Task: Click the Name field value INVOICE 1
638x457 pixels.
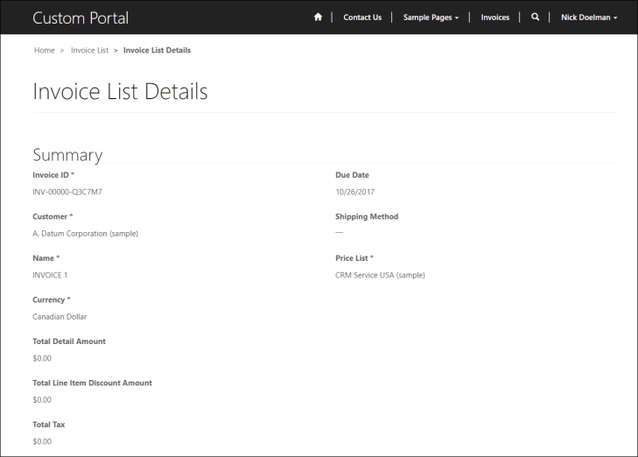Action: point(50,275)
